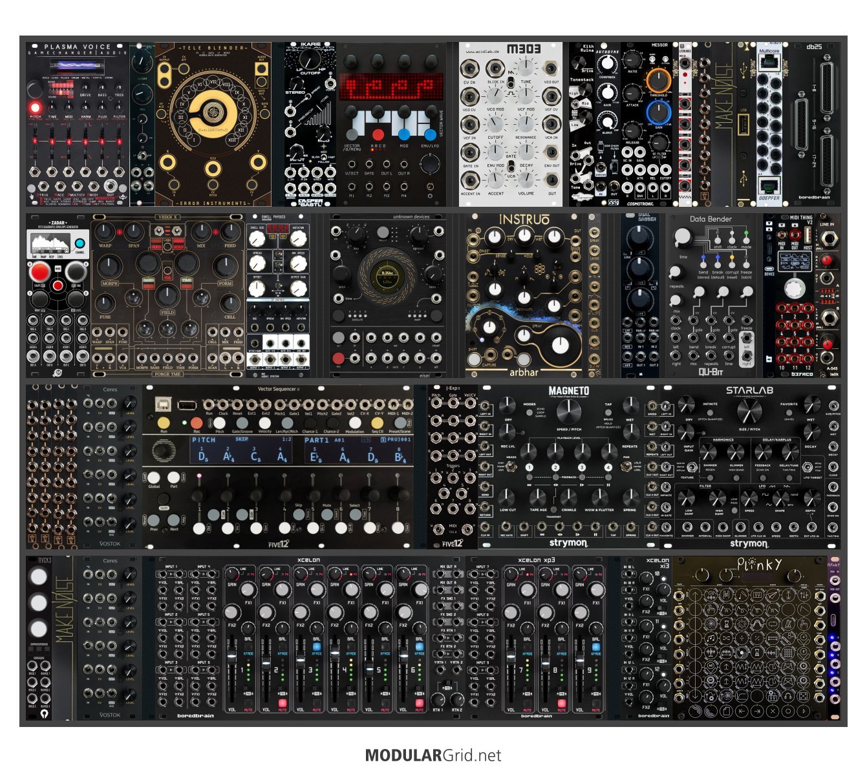The height and width of the screenshot is (769, 867).
Task: Click the orange THRESHOLD knob on Messor
Action: click(658, 81)
